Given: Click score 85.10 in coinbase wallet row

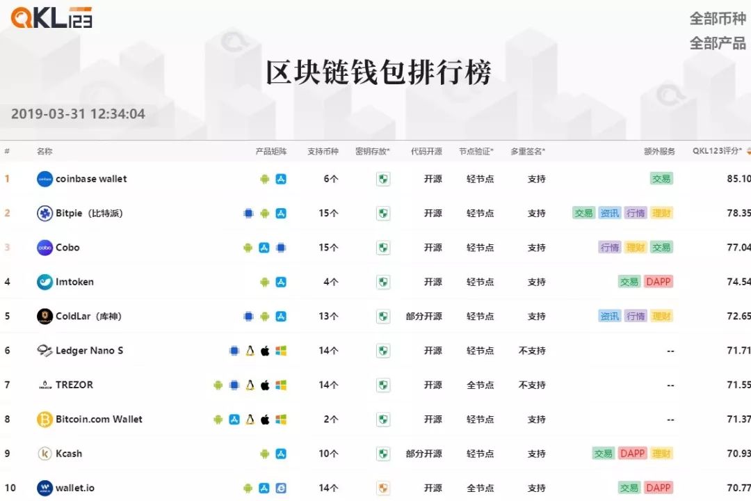Looking at the screenshot, I should tap(738, 179).
